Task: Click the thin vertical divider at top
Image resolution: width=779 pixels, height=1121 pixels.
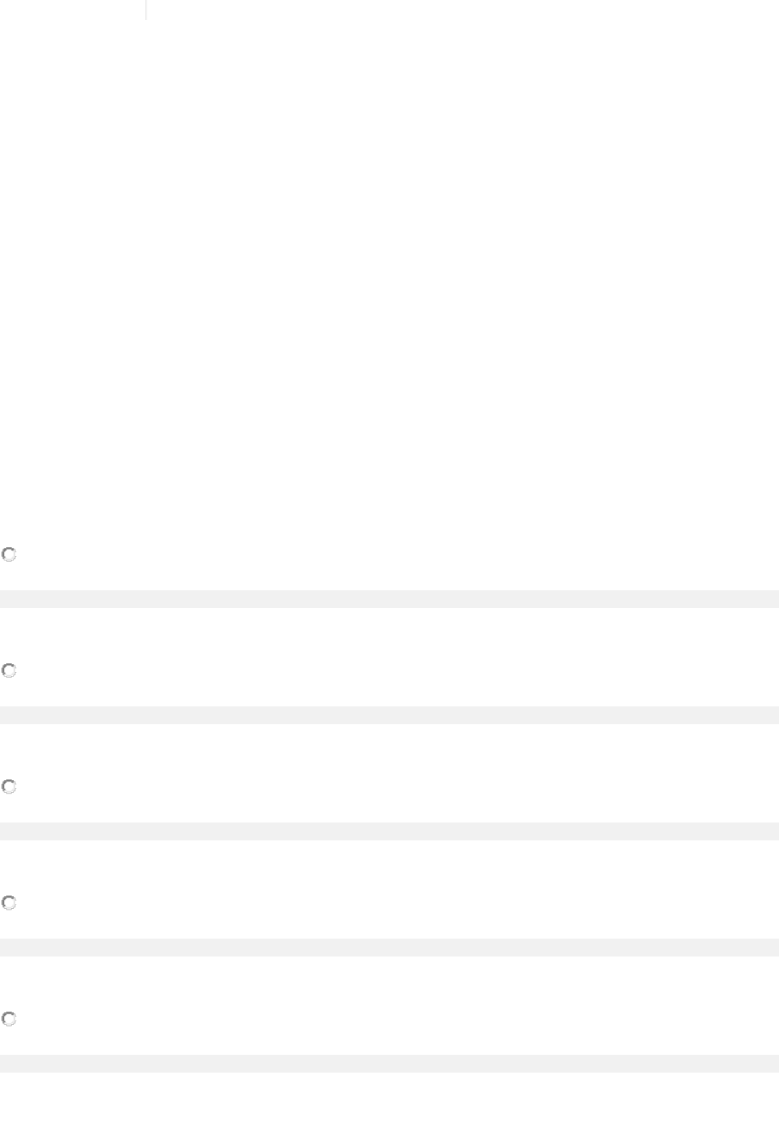Action: (x=146, y=10)
